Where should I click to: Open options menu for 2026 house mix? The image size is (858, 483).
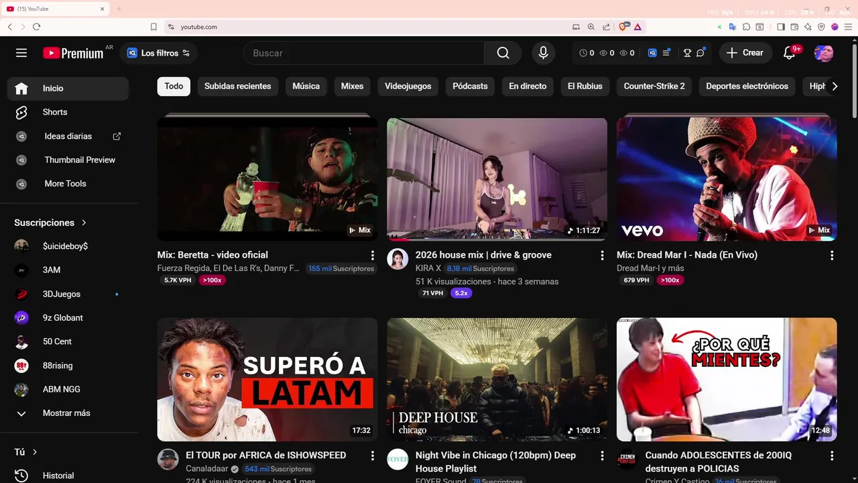coord(602,256)
